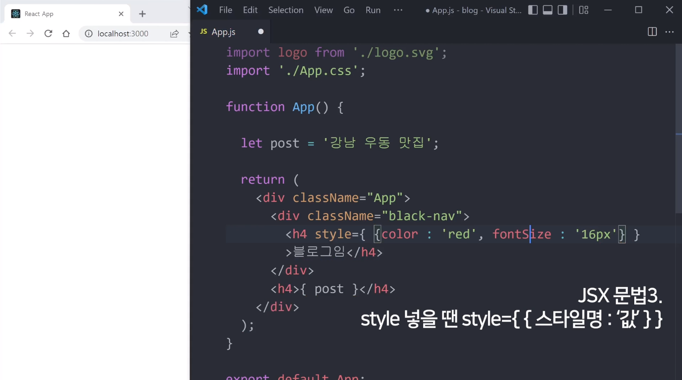Click the 'return' keyword

[263, 179]
